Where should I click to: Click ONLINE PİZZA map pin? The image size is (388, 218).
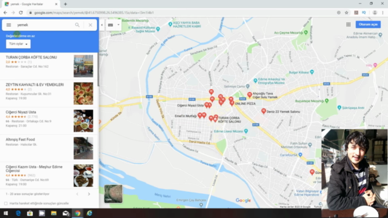pos(232,103)
